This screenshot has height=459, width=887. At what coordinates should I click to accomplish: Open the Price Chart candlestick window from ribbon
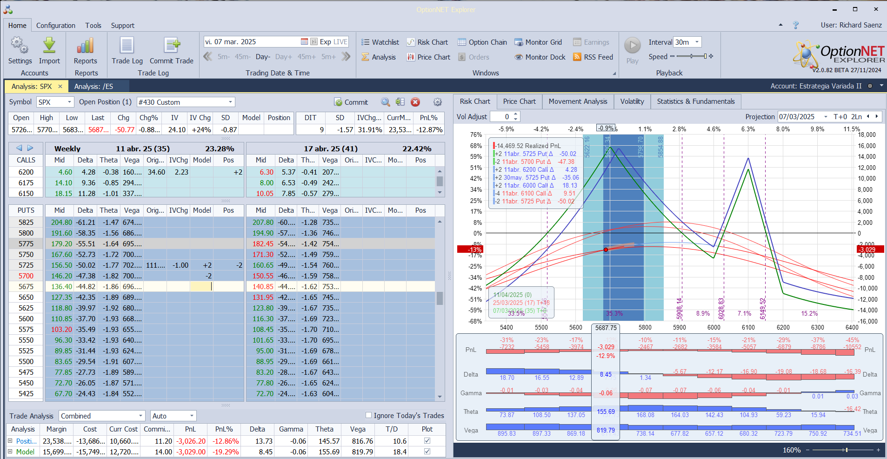pos(428,57)
